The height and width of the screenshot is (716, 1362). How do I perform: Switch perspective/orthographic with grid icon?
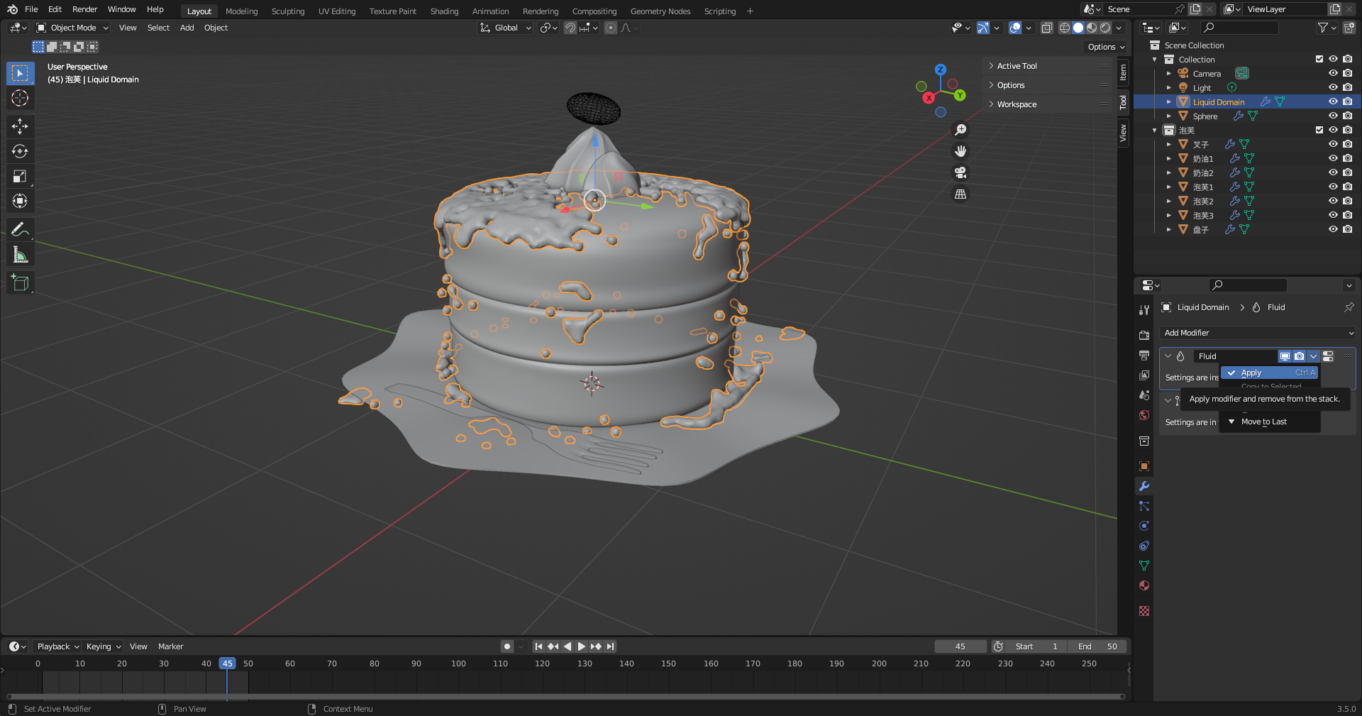click(x=960, y=194)
